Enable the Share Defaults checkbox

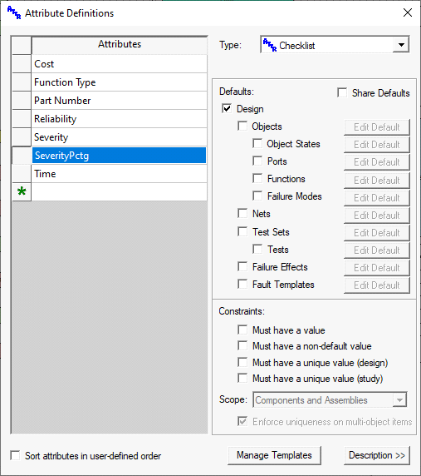pos(342,92)
